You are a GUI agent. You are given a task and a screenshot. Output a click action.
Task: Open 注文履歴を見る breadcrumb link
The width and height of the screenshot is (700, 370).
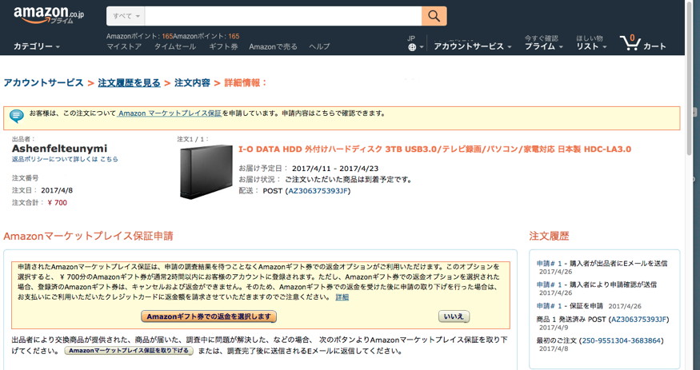(129, 83)
